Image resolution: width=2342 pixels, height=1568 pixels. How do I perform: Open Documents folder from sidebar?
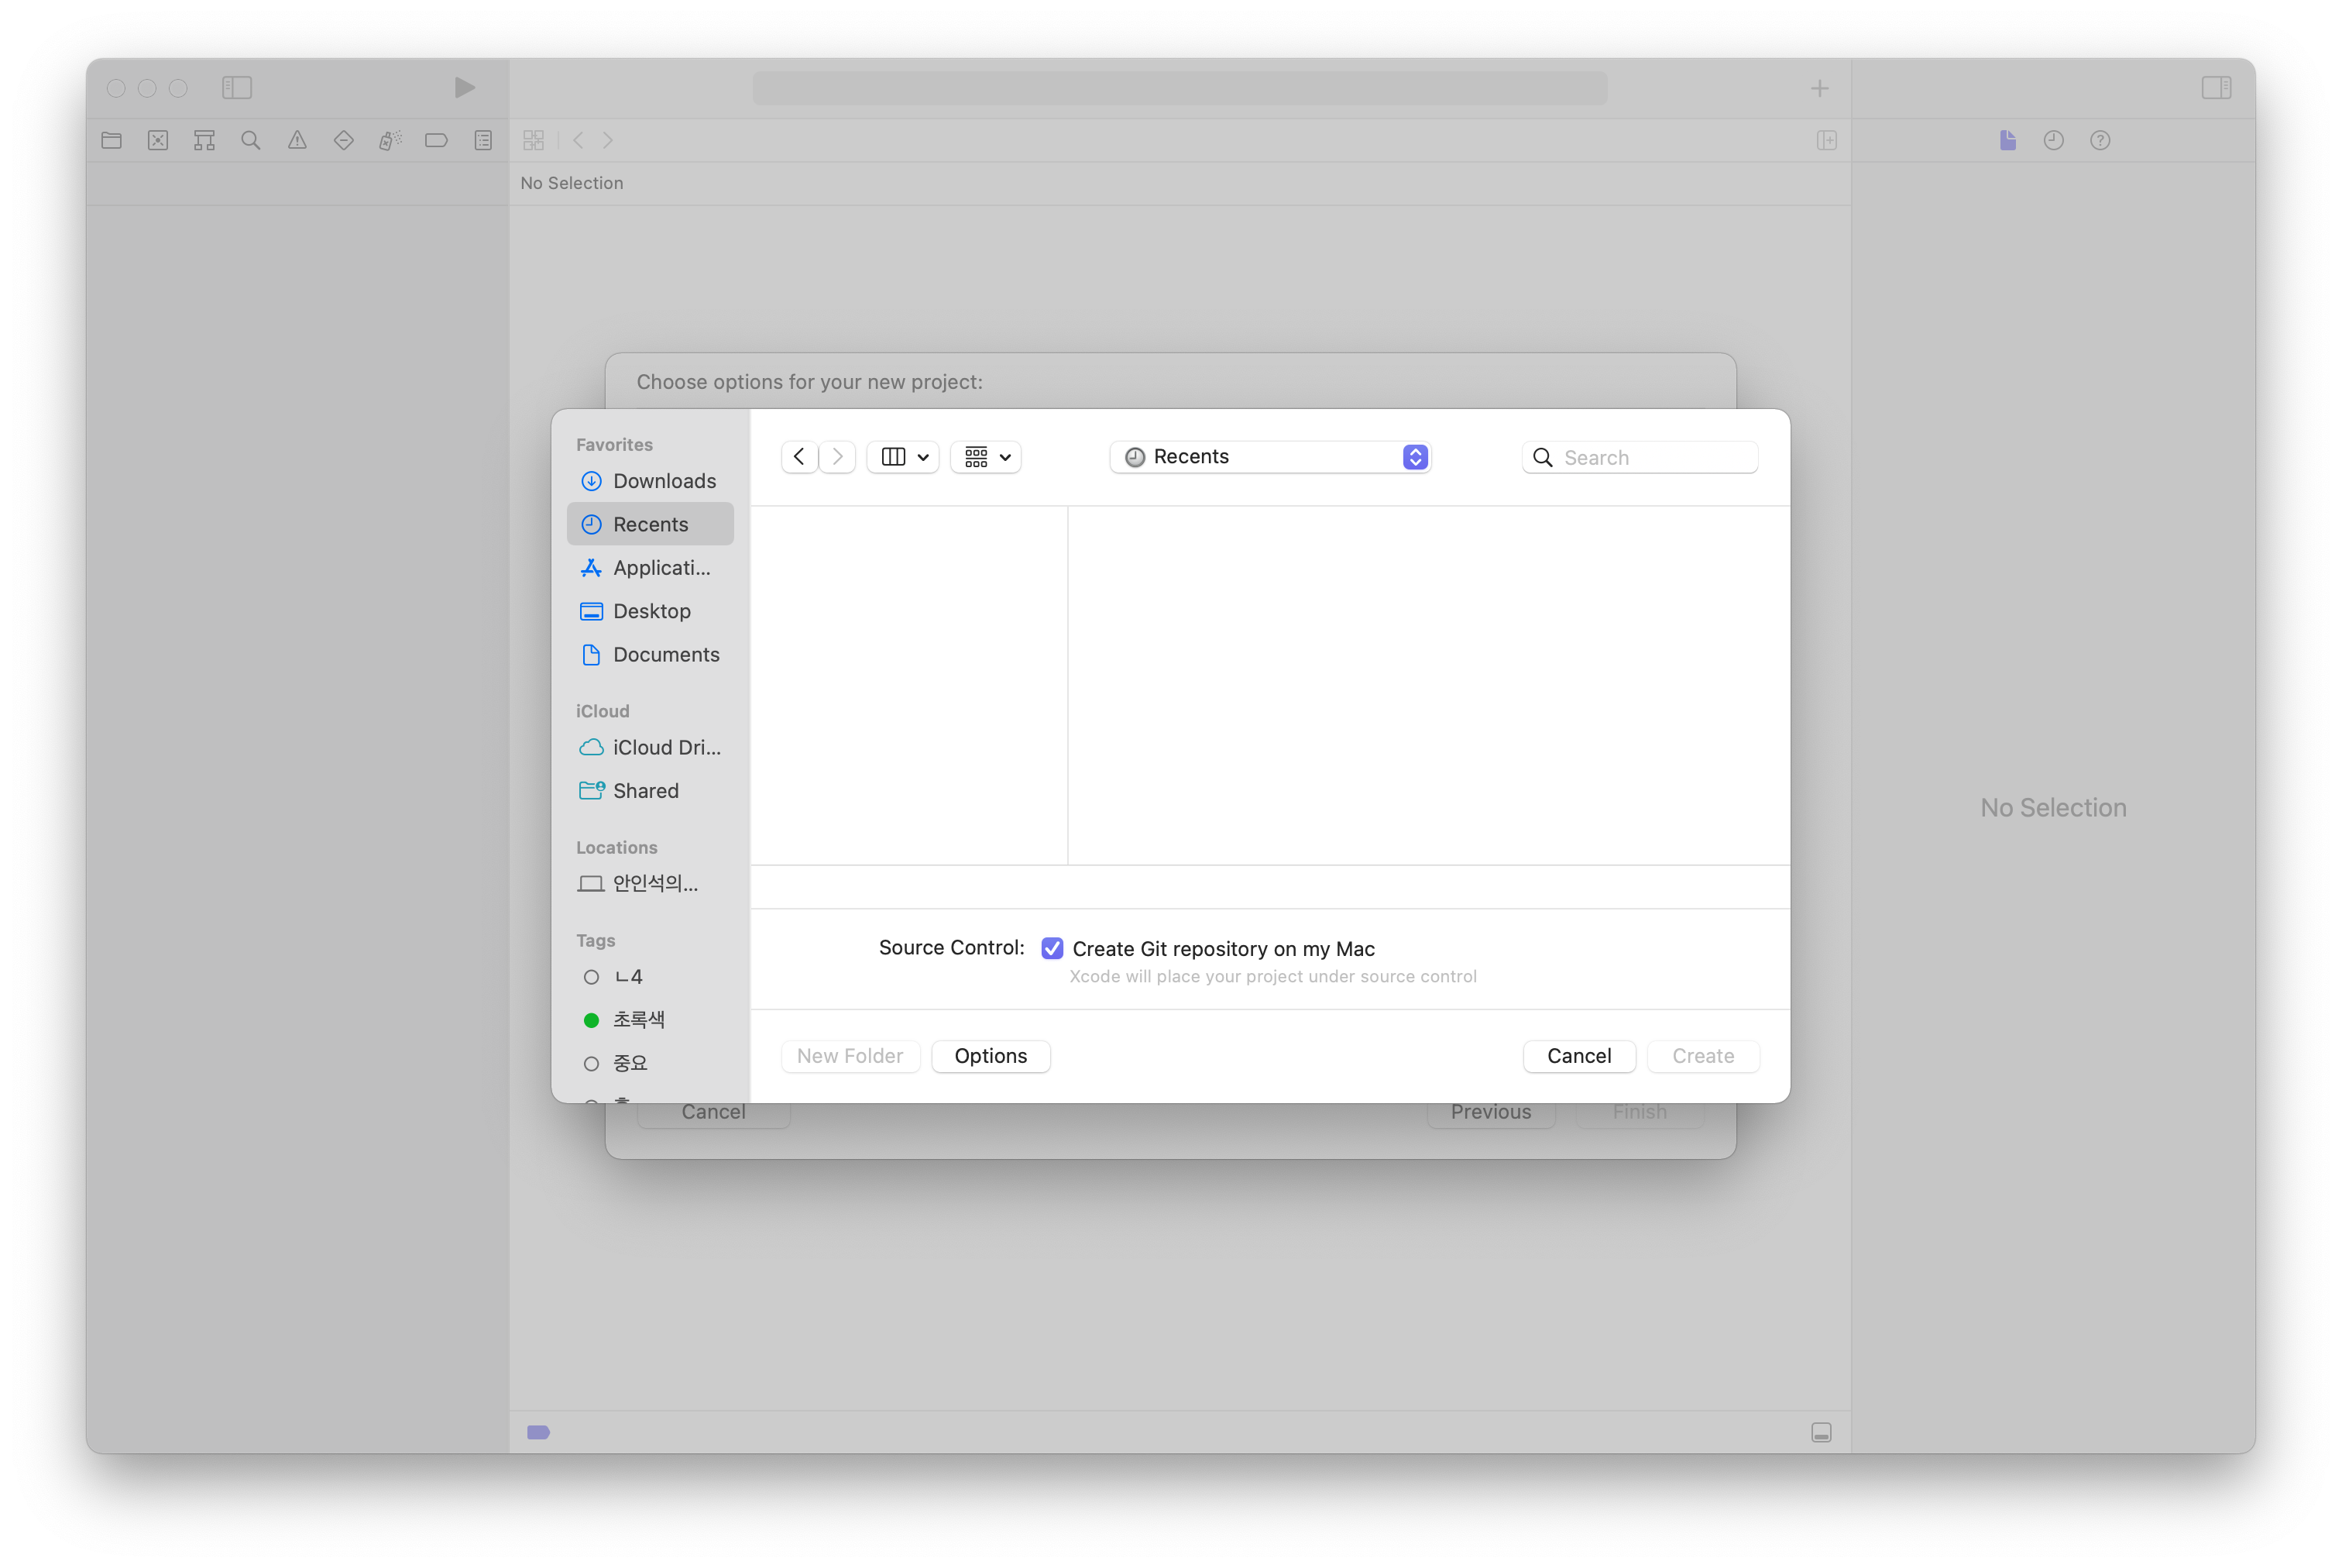pos(666,654)
